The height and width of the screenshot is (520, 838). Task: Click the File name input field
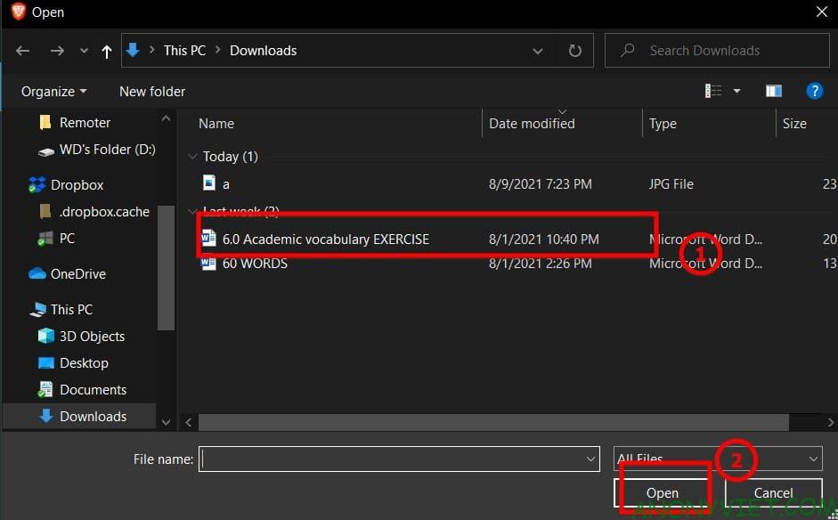pyautogui.click(x=392, y=459)
